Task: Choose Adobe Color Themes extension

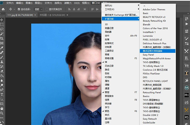Action: (x=157, y=9)
